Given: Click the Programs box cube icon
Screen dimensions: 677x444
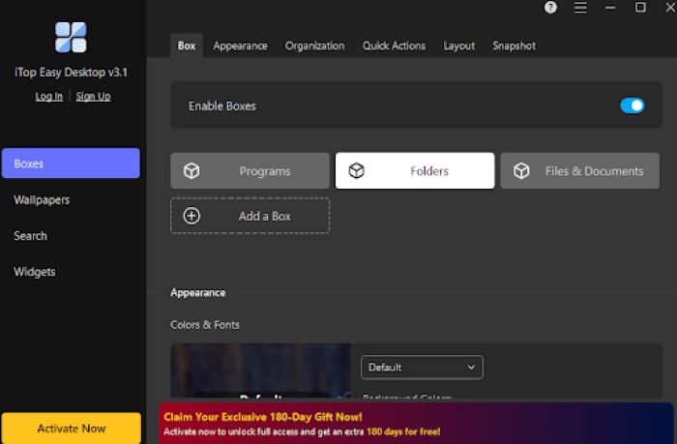Looking at the screenshot, I should click(x=191, y=171).
